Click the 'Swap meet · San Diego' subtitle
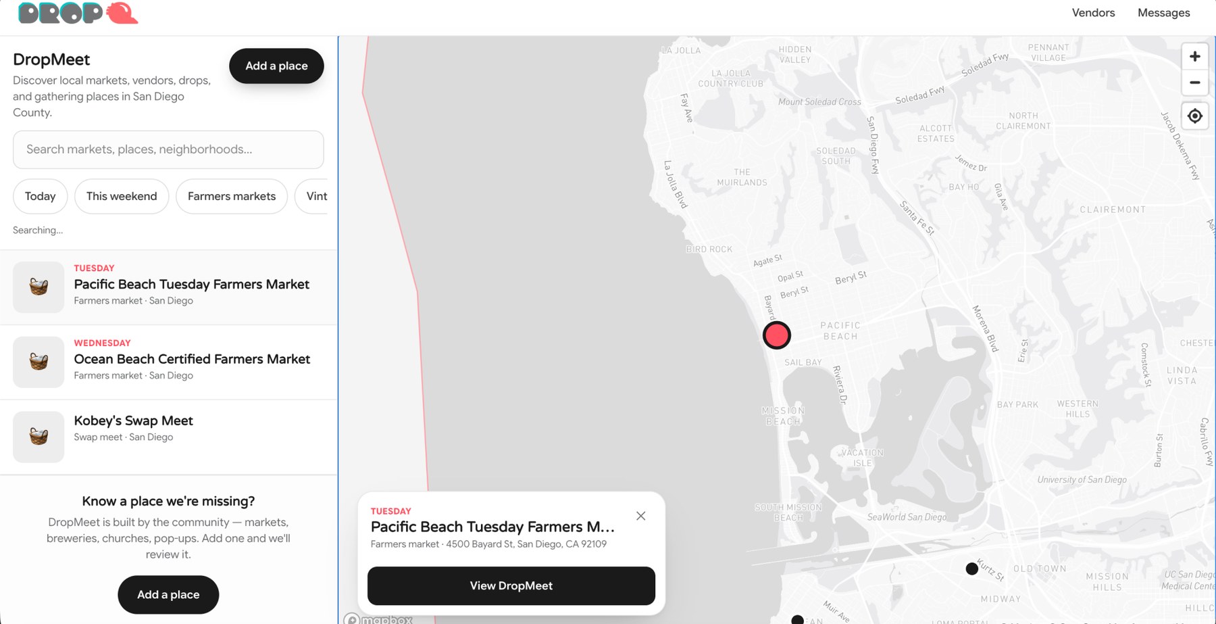Image resolution: width=1216 pixels, height=624 pixels. pyautogui.click(x=124, y=437)
